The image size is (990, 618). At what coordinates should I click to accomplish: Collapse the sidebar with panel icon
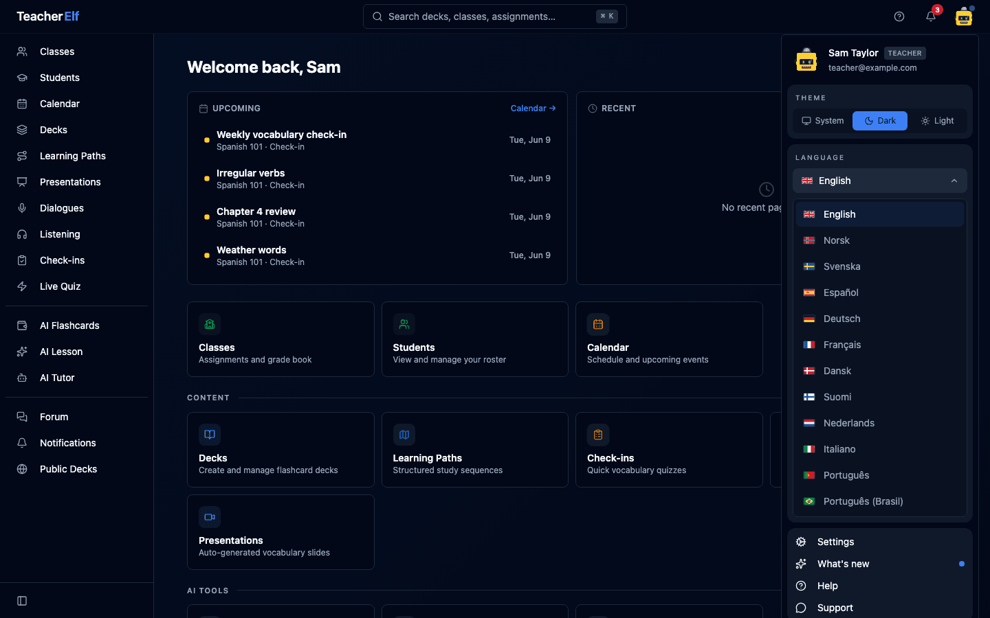[x=22, y=601]
